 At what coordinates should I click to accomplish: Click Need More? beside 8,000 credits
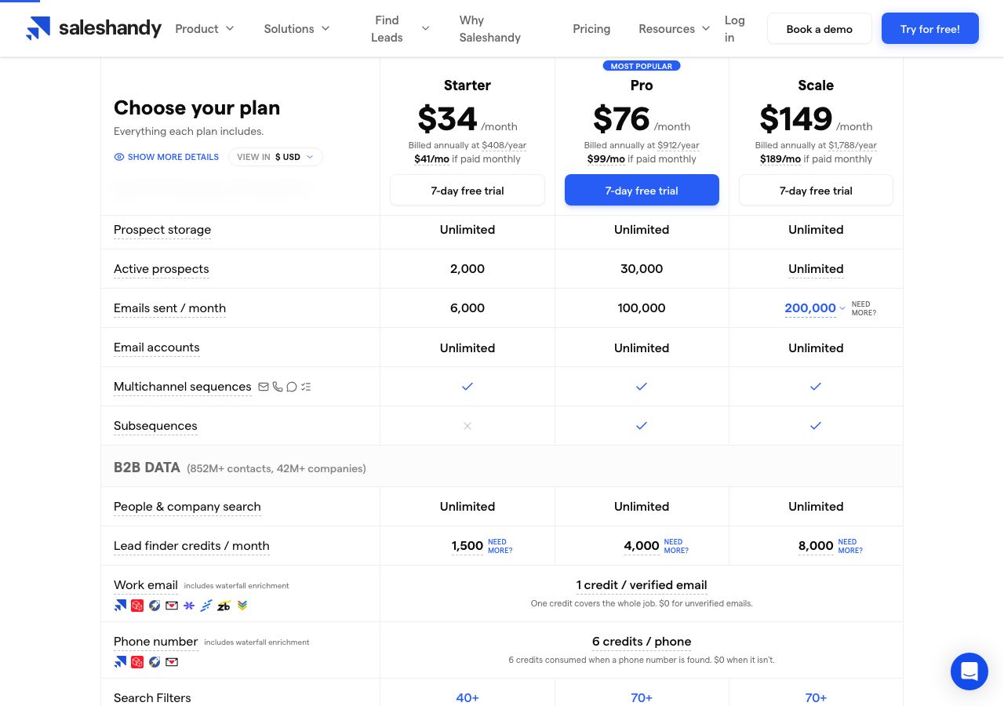pyautogui.click(x=850, y=547)
